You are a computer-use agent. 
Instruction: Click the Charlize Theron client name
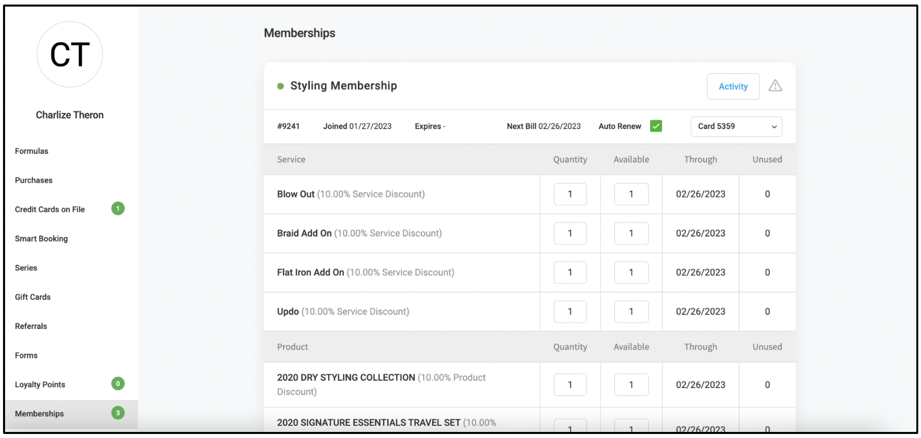[70, 115]
